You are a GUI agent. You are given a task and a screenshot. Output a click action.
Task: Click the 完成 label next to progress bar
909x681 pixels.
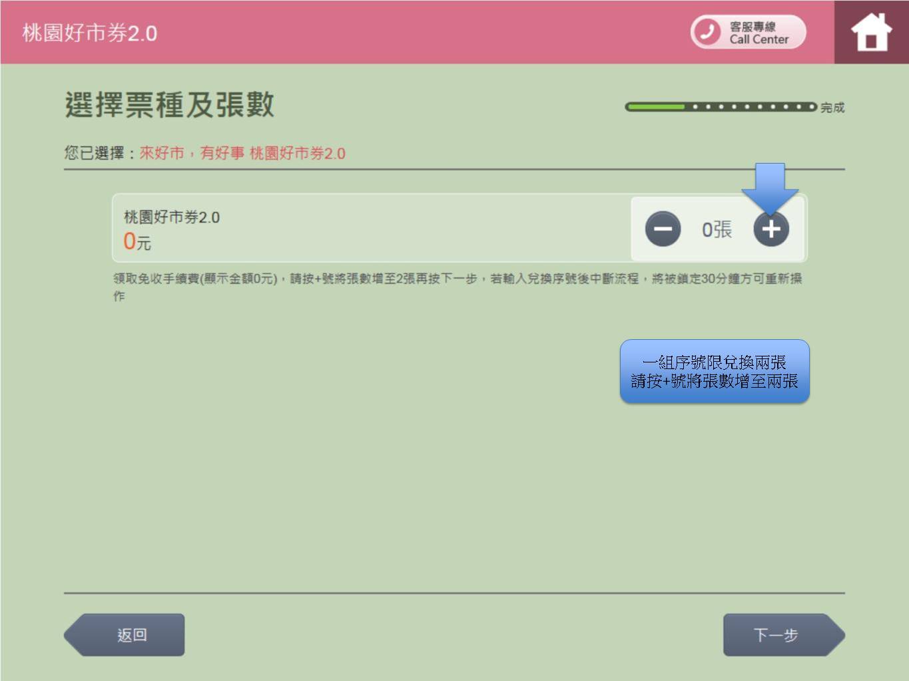832,107
